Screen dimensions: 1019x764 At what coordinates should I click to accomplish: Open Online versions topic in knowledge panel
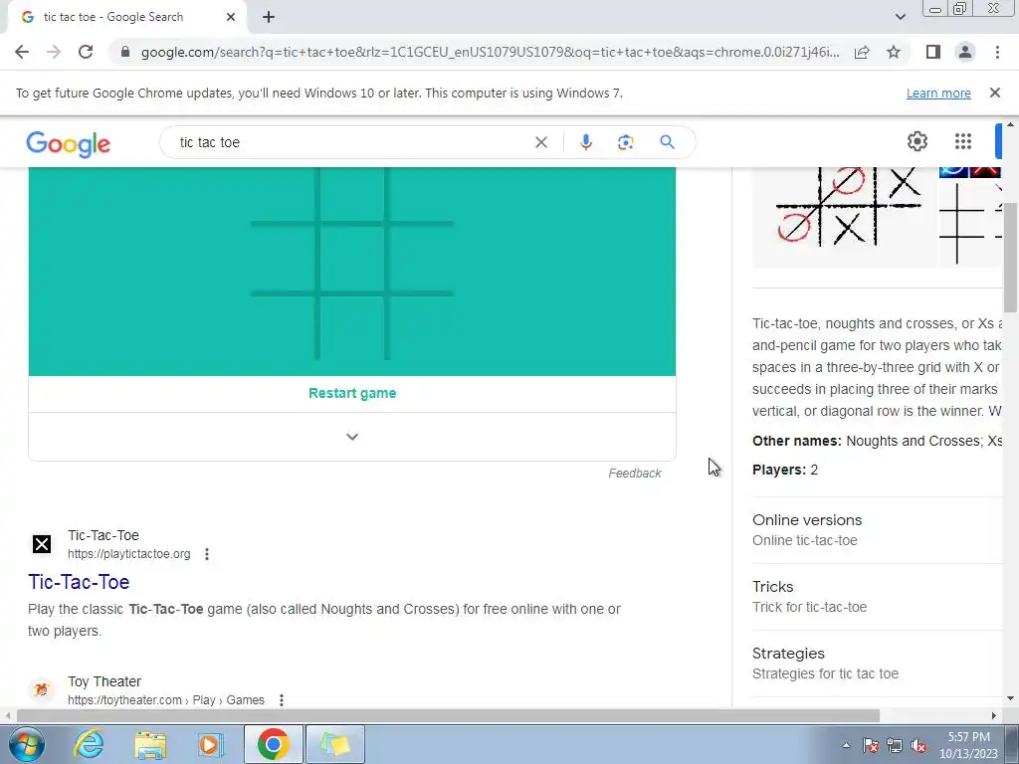point(807,530)
